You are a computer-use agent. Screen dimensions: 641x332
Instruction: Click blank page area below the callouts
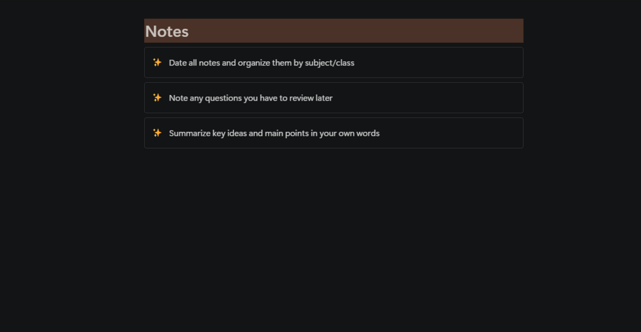[x=332, y=242]
